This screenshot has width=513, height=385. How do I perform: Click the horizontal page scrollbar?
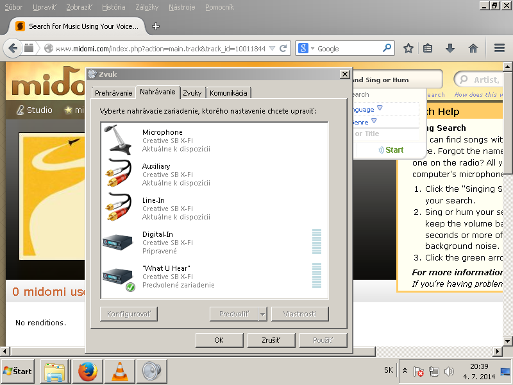(193, 351)
